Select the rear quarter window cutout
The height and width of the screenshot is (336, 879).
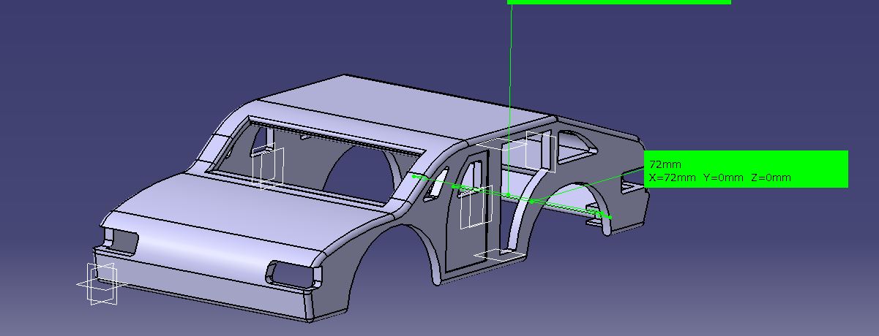[578, 146]
